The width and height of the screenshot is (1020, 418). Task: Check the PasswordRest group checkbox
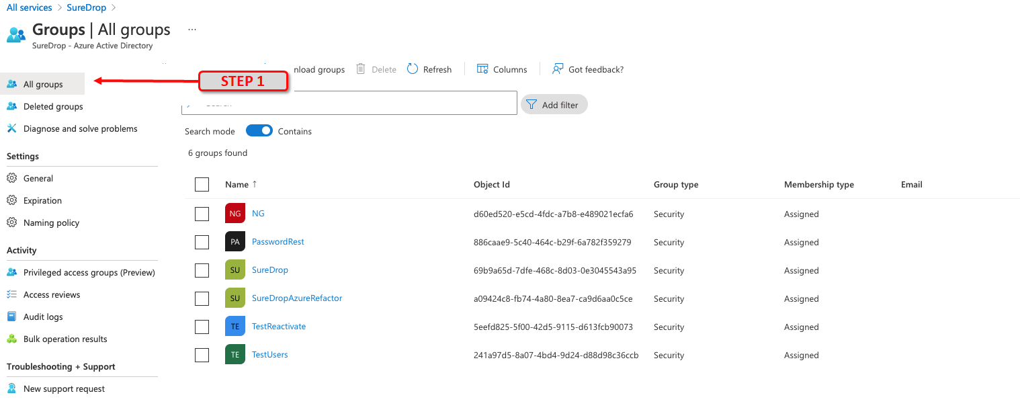pos(202,242)
